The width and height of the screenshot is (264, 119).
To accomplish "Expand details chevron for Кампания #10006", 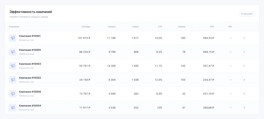I will [244, 94].
